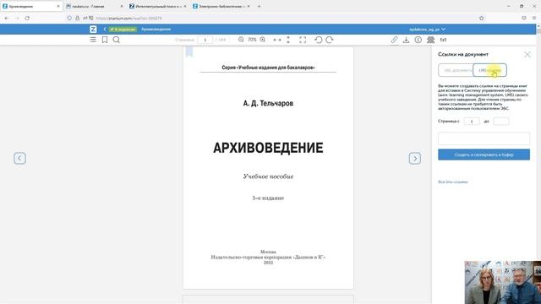Open the user account dropdown
The image size is (541, 304).
[x=428, y=30]
